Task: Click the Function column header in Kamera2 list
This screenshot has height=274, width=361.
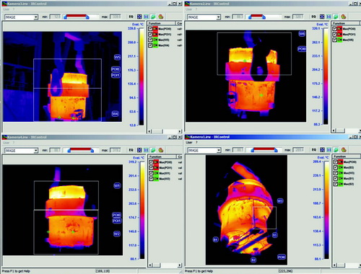Action: 346,23
